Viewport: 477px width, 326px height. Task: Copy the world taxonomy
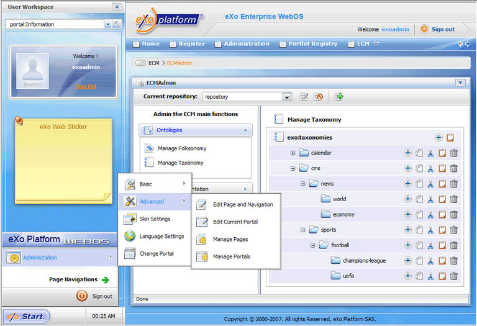419,199
